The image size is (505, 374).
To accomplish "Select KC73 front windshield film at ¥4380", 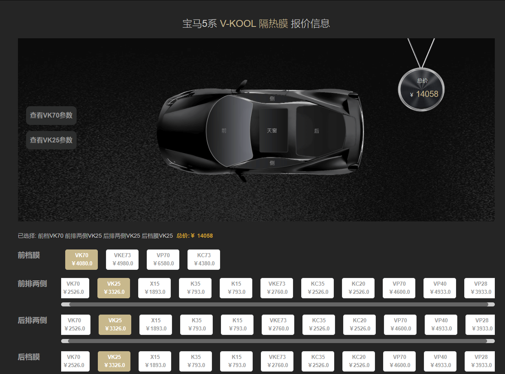I will 204,260.
